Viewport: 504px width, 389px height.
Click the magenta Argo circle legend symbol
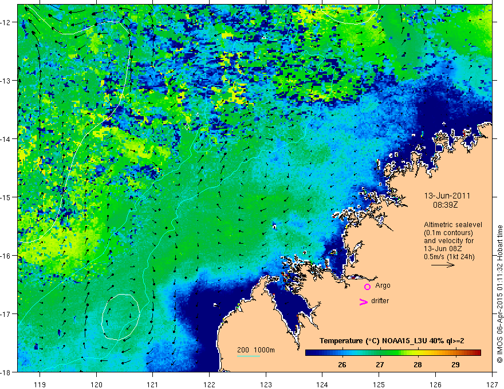(367, 287)
